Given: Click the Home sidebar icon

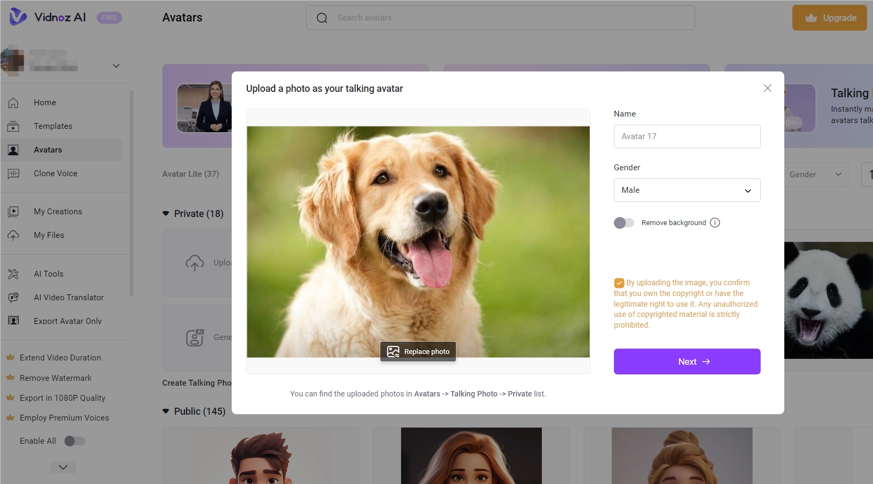Looking at the screenshot, I should 13,103.
